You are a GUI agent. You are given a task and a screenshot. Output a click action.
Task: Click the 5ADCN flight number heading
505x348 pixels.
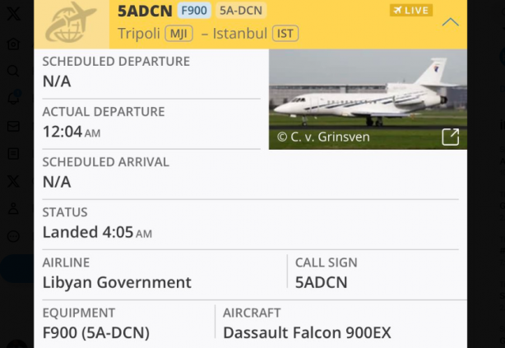[143, 11]
